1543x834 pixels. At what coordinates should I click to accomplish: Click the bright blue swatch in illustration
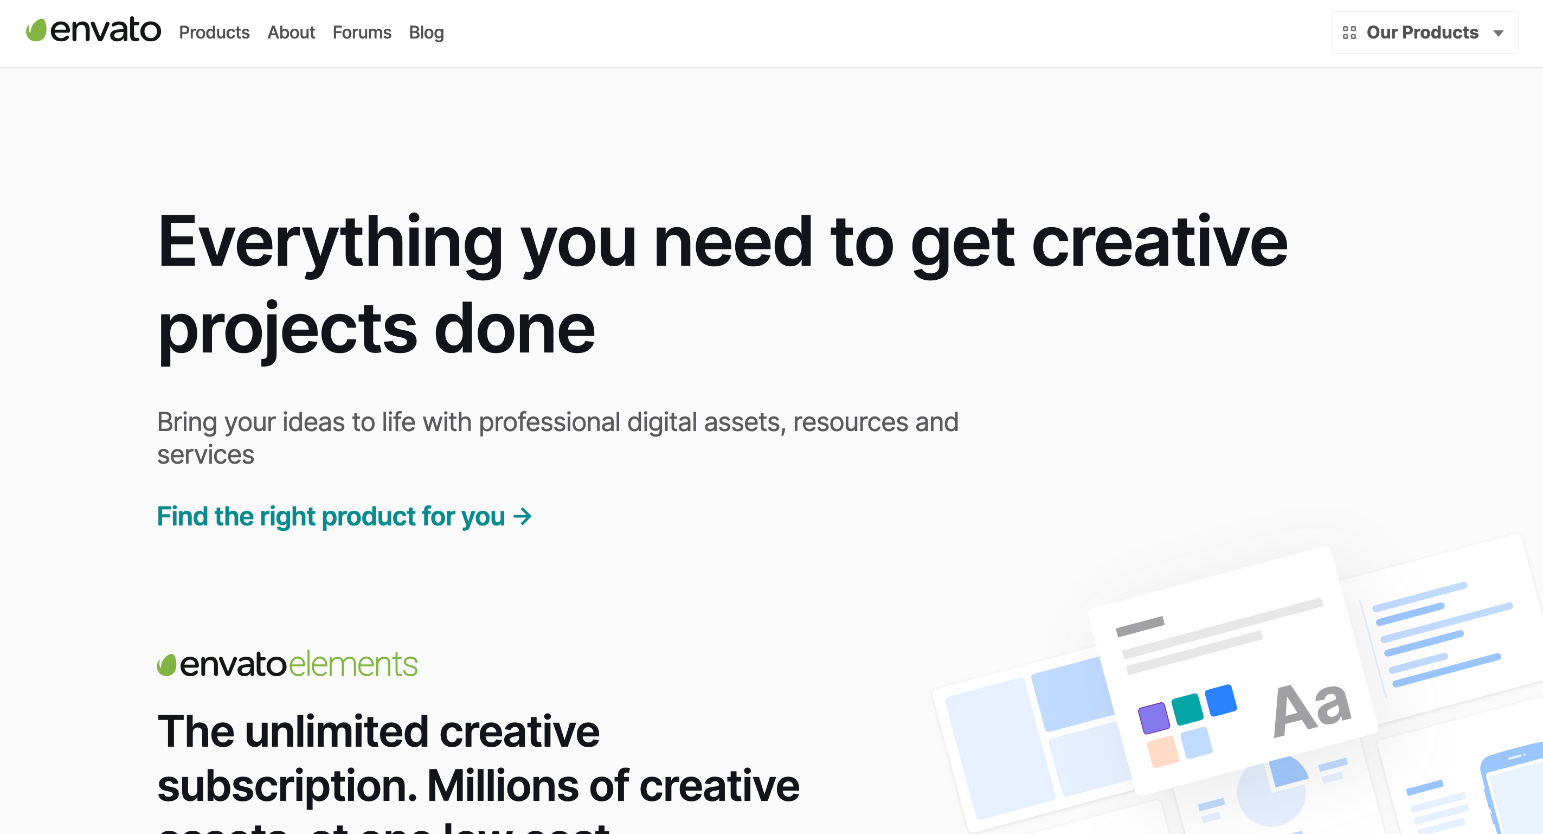point(1221,700)
